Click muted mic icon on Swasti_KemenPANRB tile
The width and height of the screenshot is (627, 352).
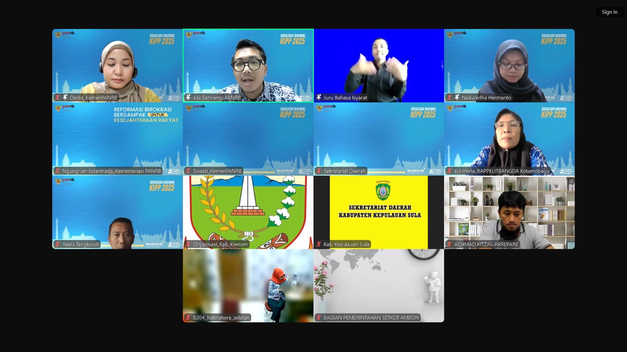coord(188,171)
